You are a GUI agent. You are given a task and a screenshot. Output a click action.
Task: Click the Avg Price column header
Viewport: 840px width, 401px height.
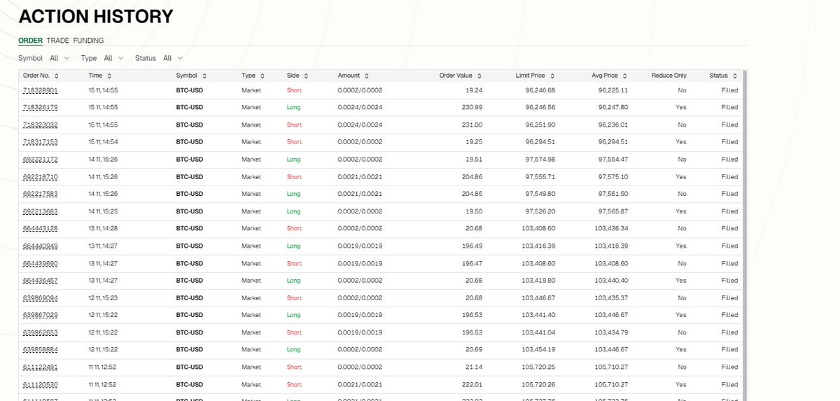pyautogui.click(x=604, y=76)
